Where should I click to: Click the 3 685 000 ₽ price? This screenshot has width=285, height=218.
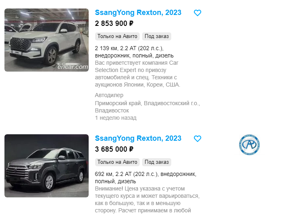[114, 149]
